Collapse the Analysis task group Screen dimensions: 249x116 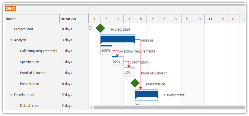(x=11, y=40)
